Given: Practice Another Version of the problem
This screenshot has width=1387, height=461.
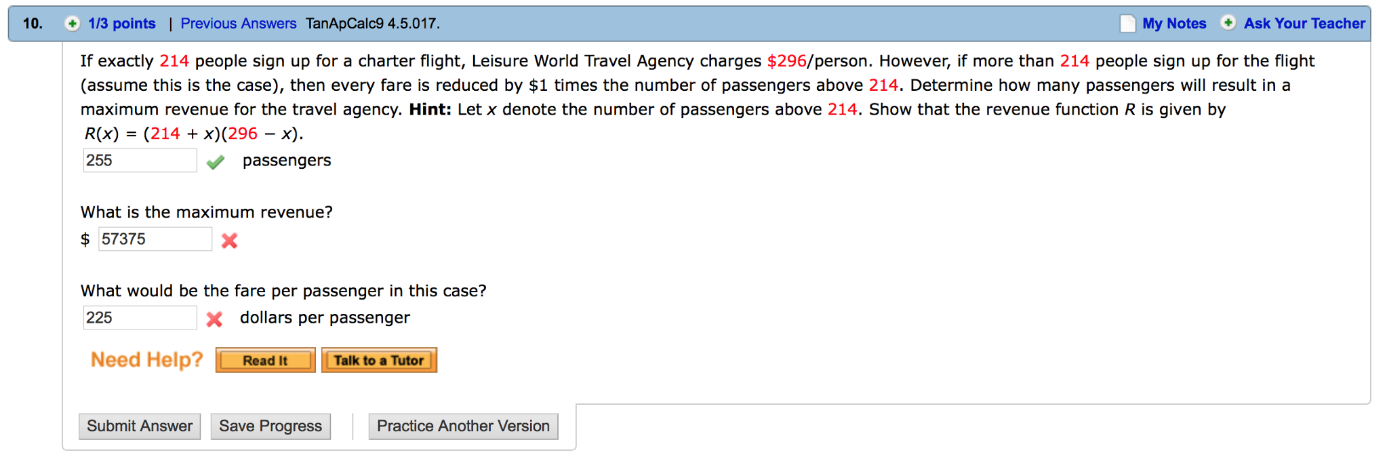Looking at the screenshot, I should [x=463, y=426].
